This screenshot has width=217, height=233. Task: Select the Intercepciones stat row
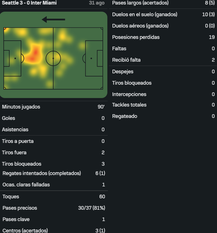click(x=163, y=94)
